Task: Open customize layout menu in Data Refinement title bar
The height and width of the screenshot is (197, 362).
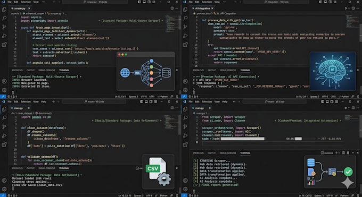Action: [x=156, y=101]
